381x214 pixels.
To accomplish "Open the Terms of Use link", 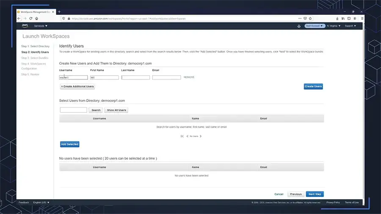I will point(352,202).
